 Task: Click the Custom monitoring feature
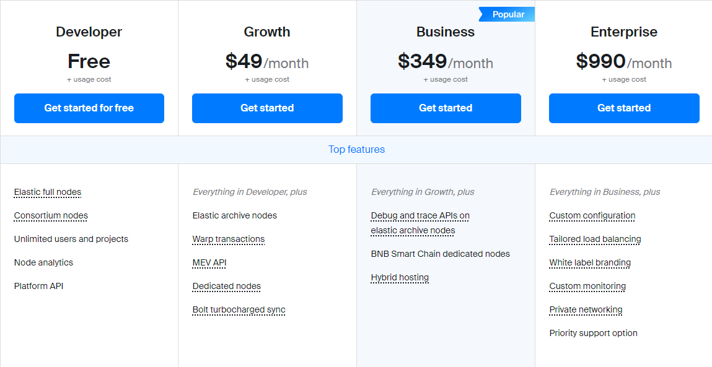click(587, 287)
